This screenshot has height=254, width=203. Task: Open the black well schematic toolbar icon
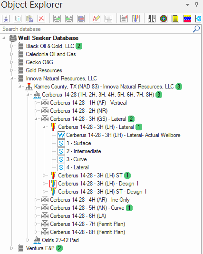pos(152,19)
